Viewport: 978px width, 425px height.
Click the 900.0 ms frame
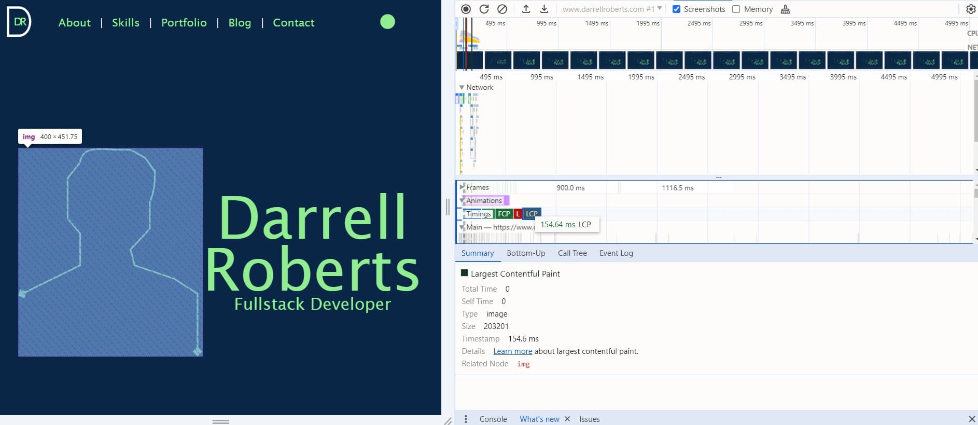pyautogui.click(x=570, y=188)
